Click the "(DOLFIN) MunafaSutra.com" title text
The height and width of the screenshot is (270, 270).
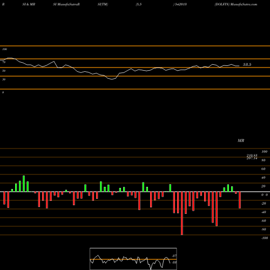236,4
